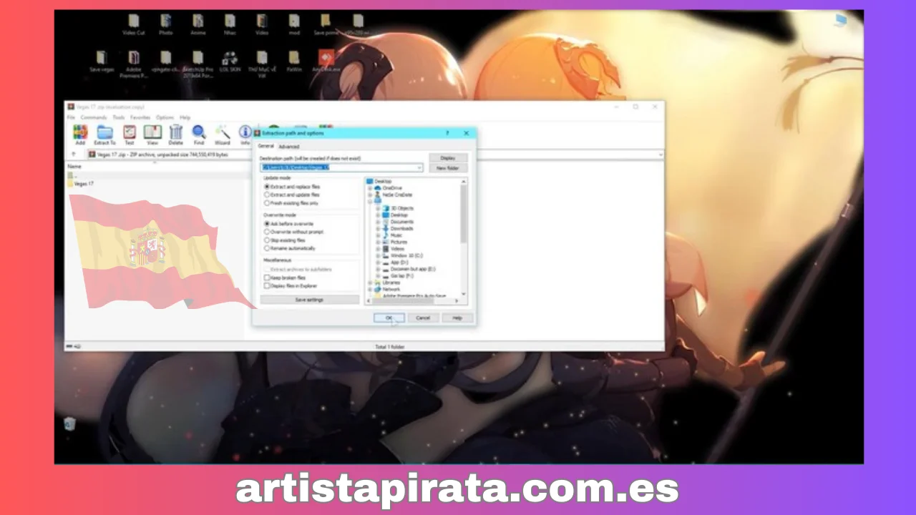Open the Commands menu
This screenshot has width=916, height=515.
point(93,117)
